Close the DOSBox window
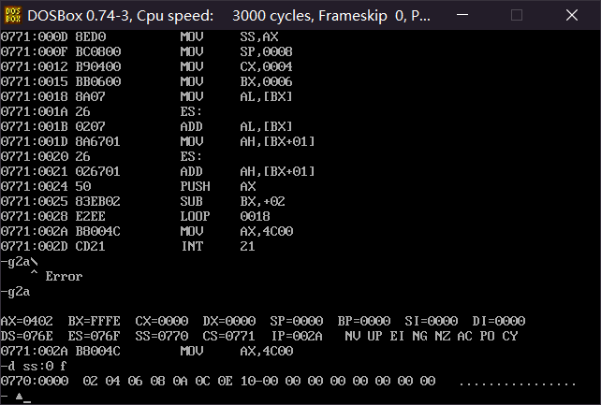Screen dimensions: 601x405 571,15
